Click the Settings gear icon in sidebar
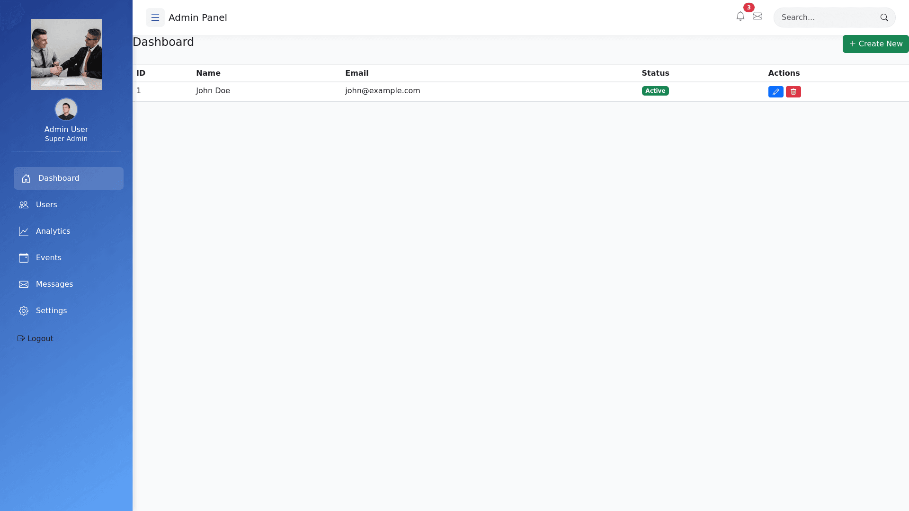 point(24,311)
